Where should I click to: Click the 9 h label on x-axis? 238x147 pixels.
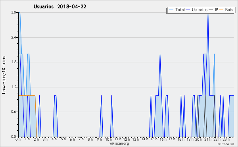point(99,139)
